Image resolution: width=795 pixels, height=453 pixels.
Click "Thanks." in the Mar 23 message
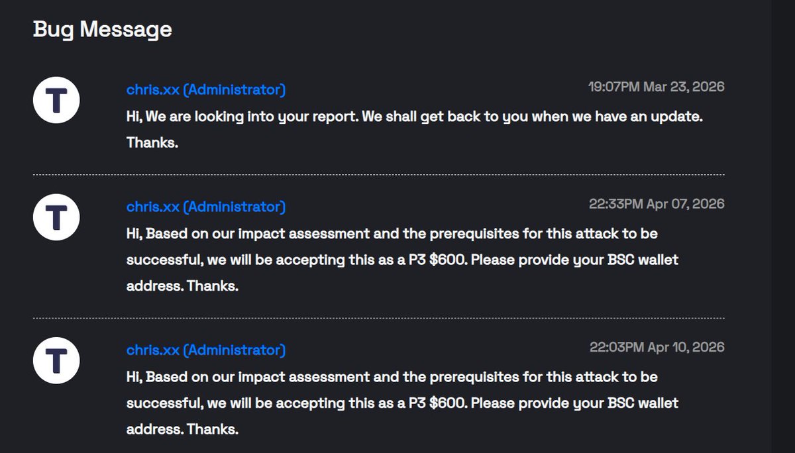coord(152,142)
